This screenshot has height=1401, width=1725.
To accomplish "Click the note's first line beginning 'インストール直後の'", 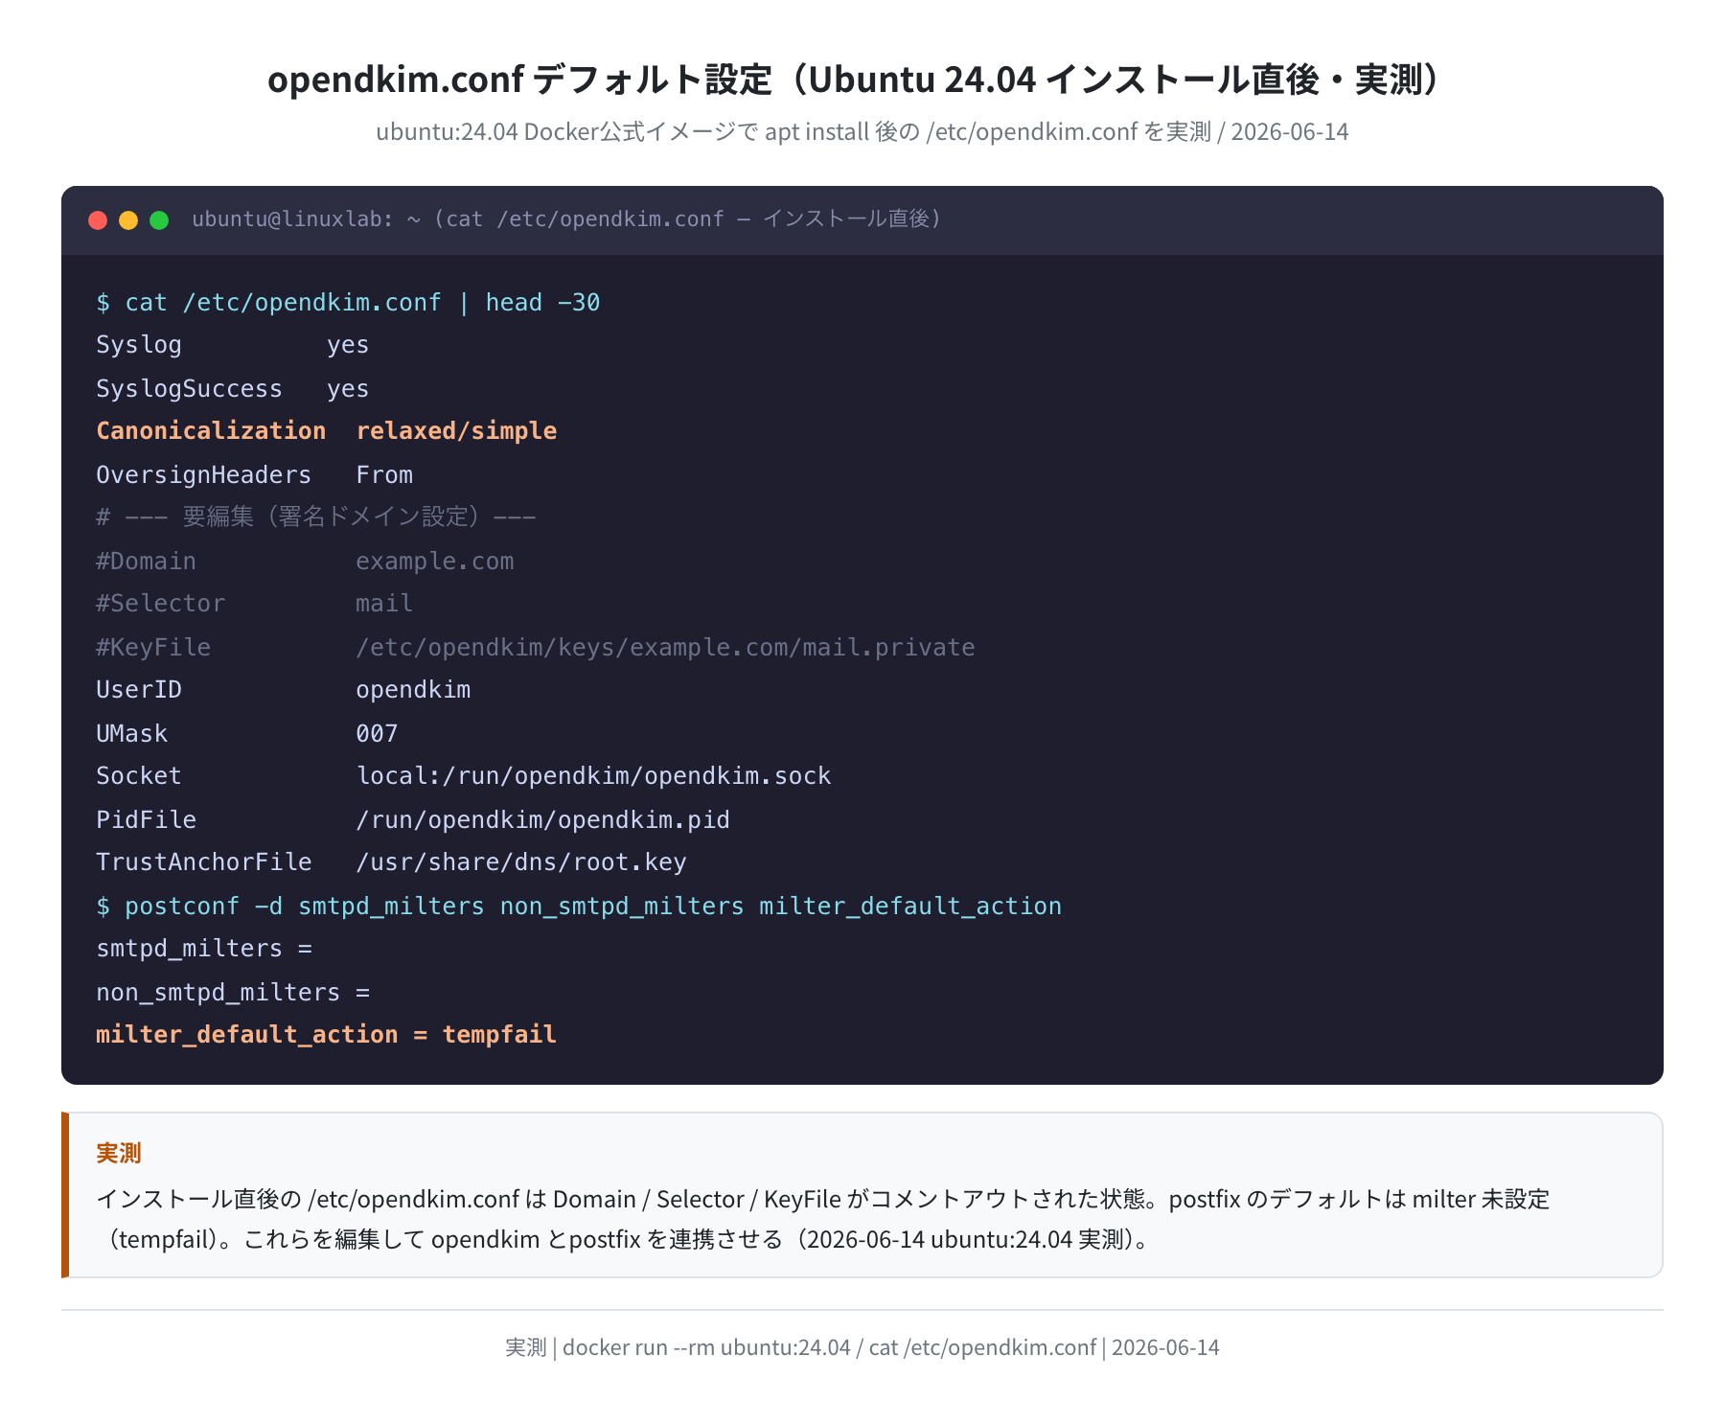I will click(x=823, y=1200).
